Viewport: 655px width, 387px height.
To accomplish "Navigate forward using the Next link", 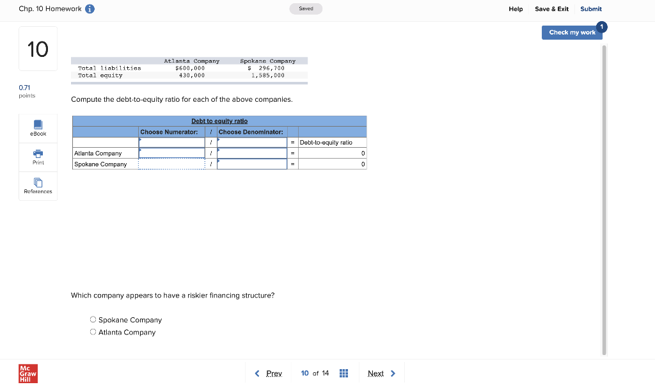I will [375, 373].
